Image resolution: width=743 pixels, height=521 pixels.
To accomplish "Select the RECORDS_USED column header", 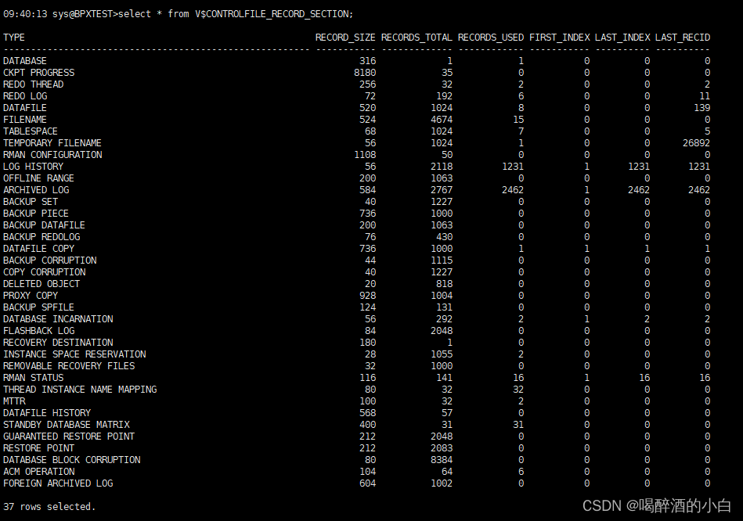I will (x=491, y=38).
